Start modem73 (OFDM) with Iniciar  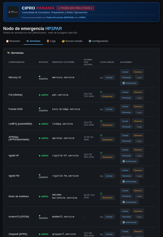click(x=125, y=211)
